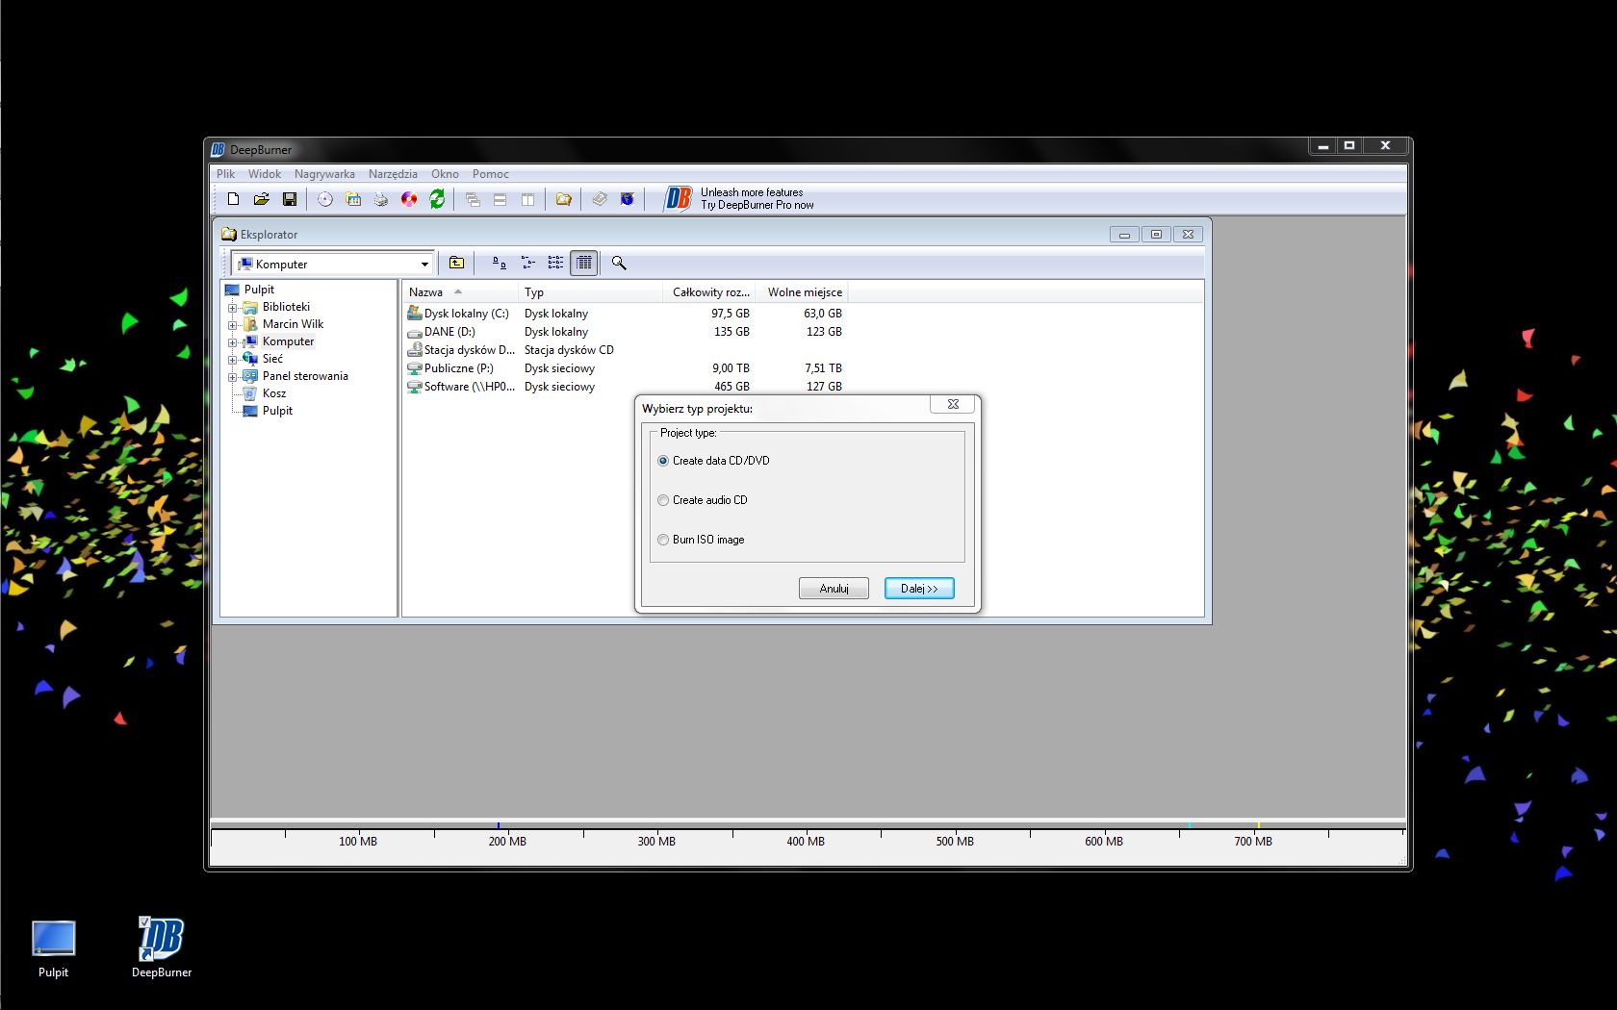Open the Plik menu
This screenshot has height=1010, width=1617.
[226, 174]
